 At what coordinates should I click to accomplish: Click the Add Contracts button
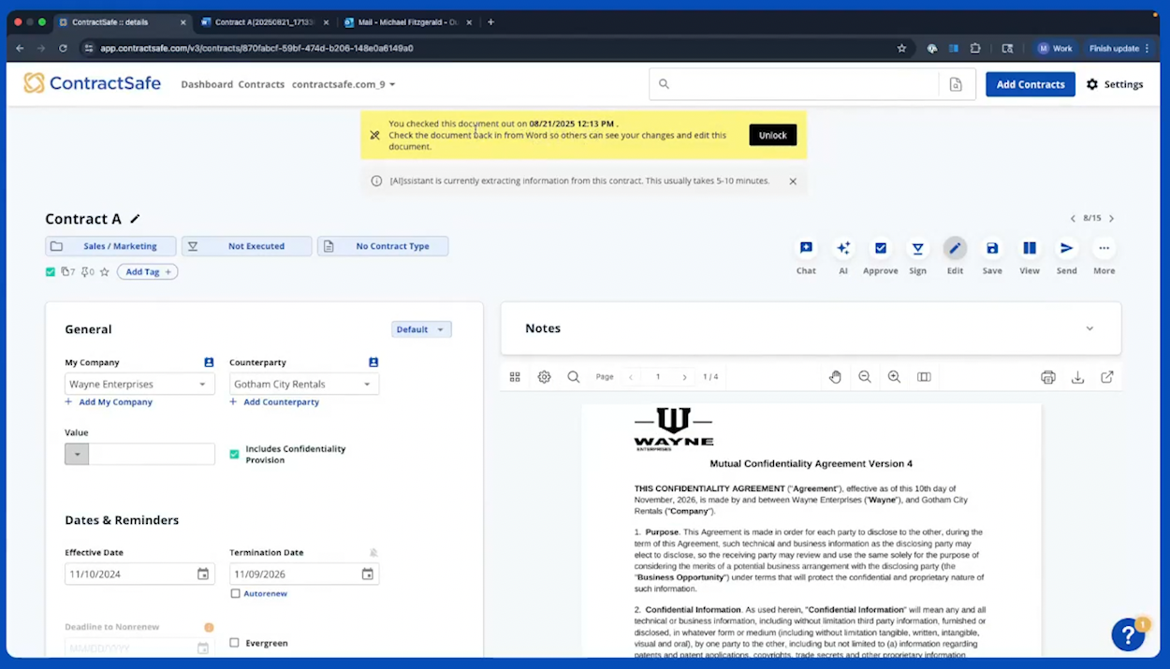[x=1030, y=84]
